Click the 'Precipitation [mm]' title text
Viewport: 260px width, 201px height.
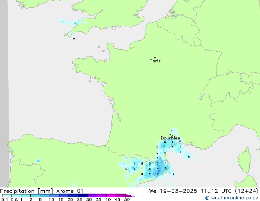pos(26,191)
